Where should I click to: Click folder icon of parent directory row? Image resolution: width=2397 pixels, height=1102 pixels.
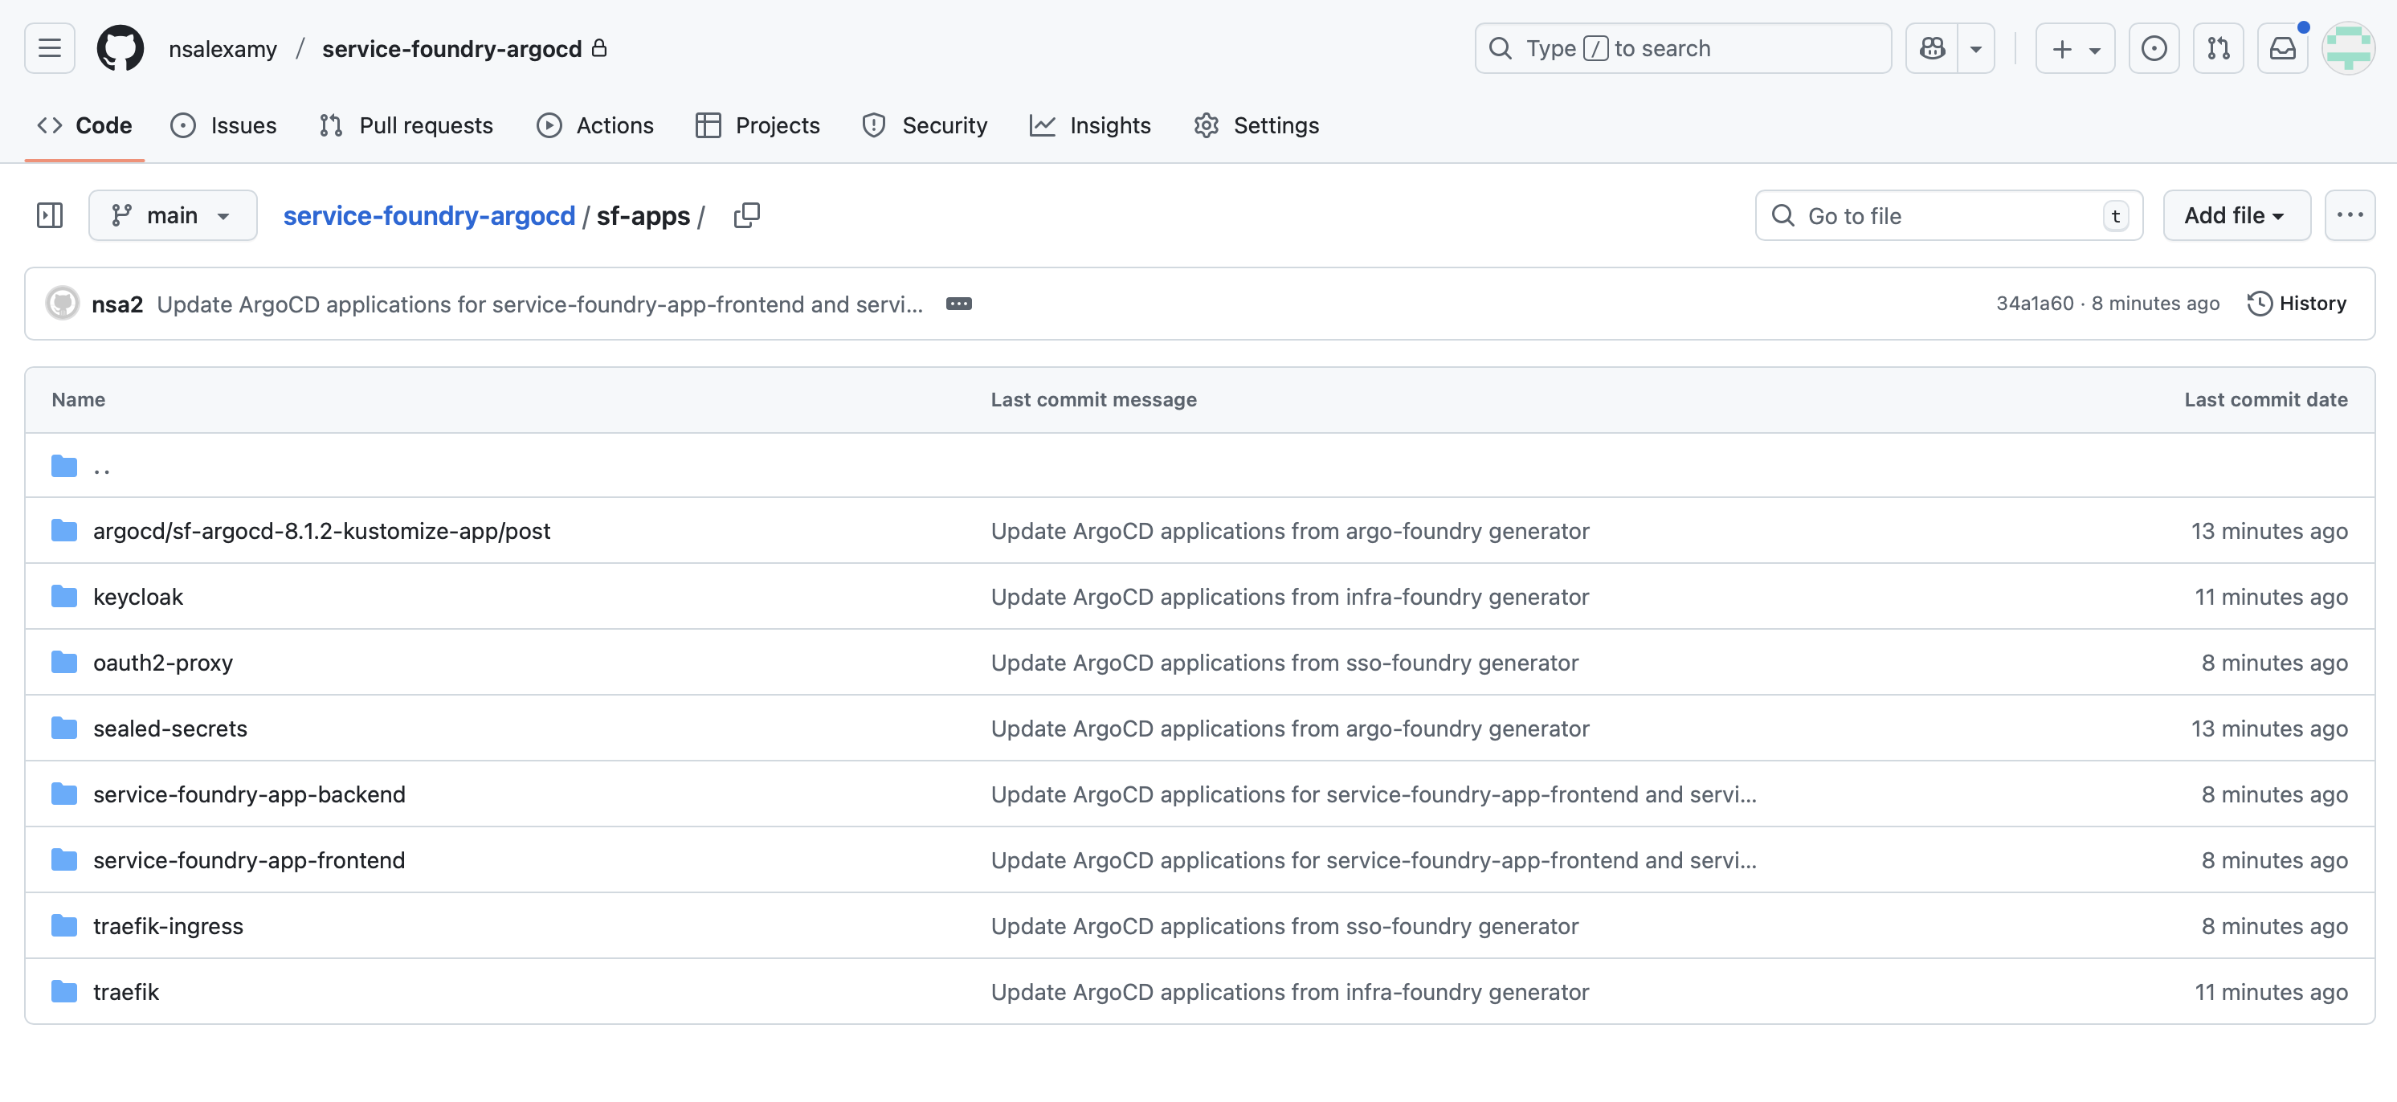[64, 465]
